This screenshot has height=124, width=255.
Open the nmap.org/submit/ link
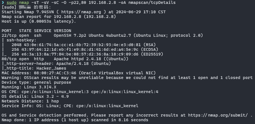point(218,115)
